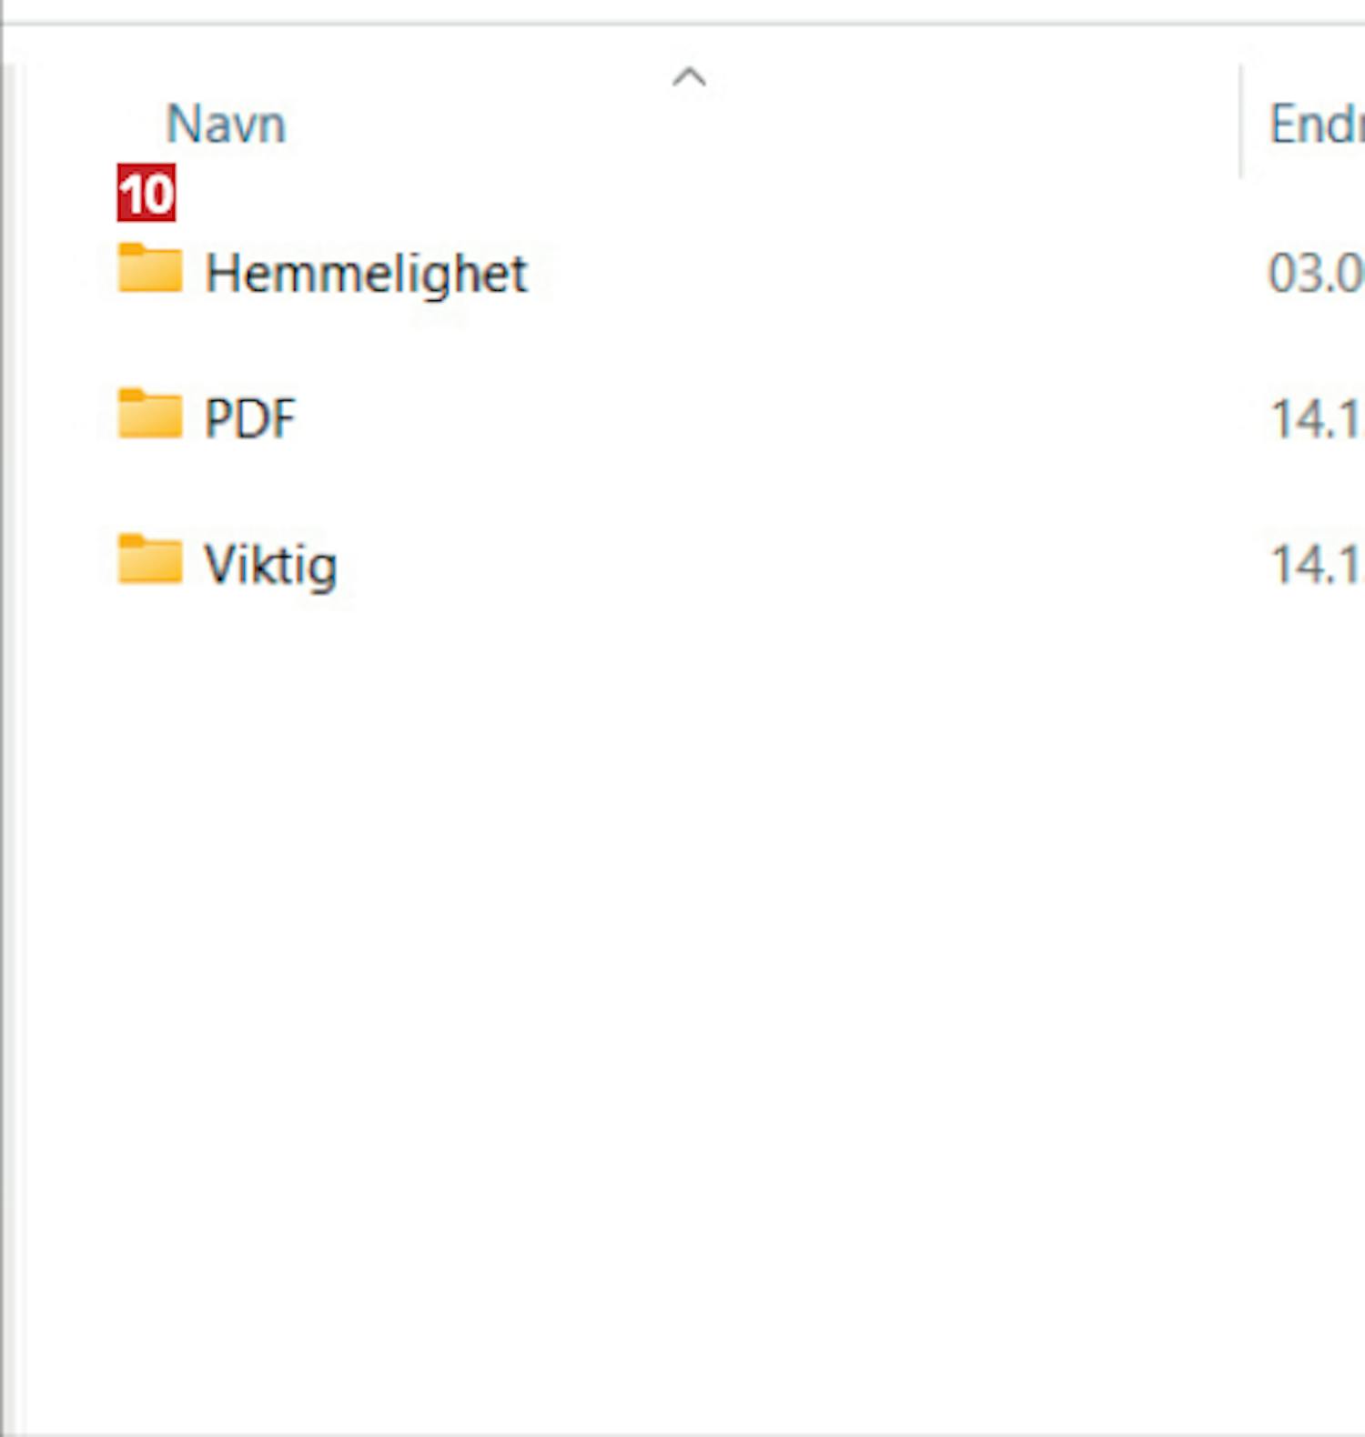Image resolution: width=1365 pixels, height=1437 pixels.
Task: Select the Hemmelighet folder icon
Action: coord(150,268)
